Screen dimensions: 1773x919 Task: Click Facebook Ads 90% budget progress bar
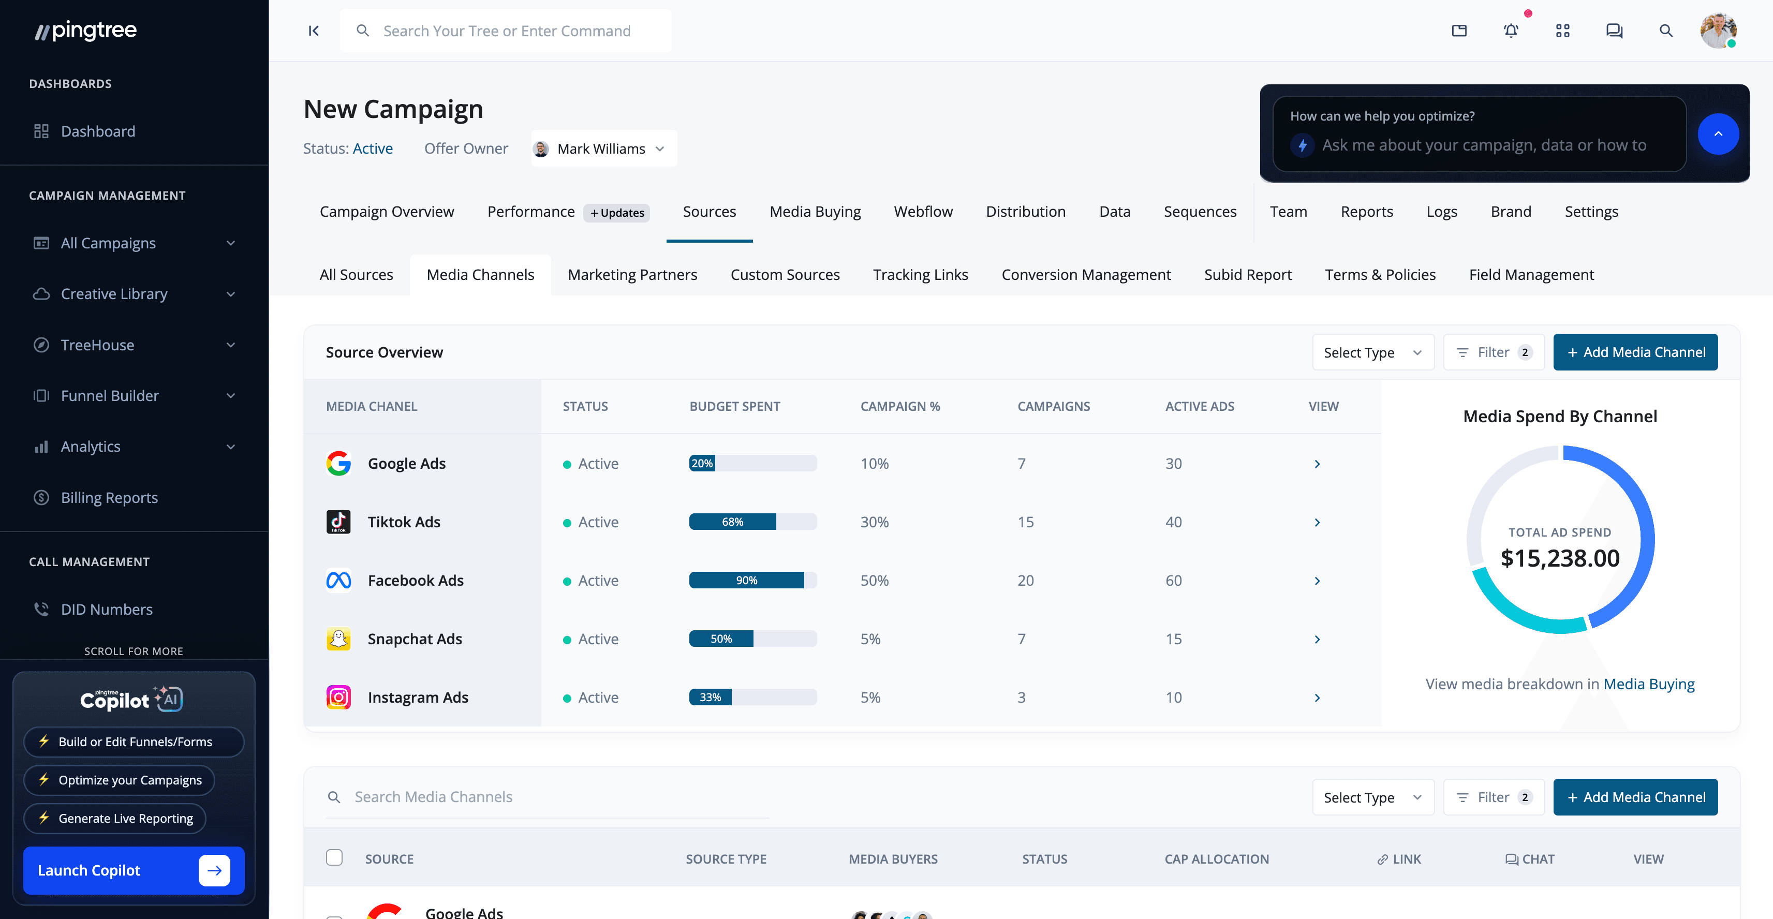(752, 580)
